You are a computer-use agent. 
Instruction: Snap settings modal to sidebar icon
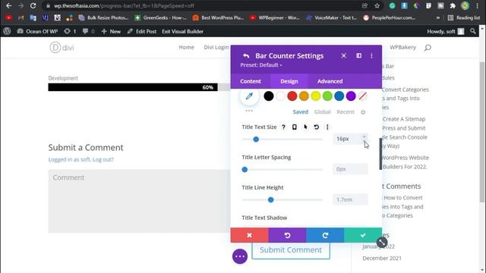pyautogui.click(x=358, y=55)
